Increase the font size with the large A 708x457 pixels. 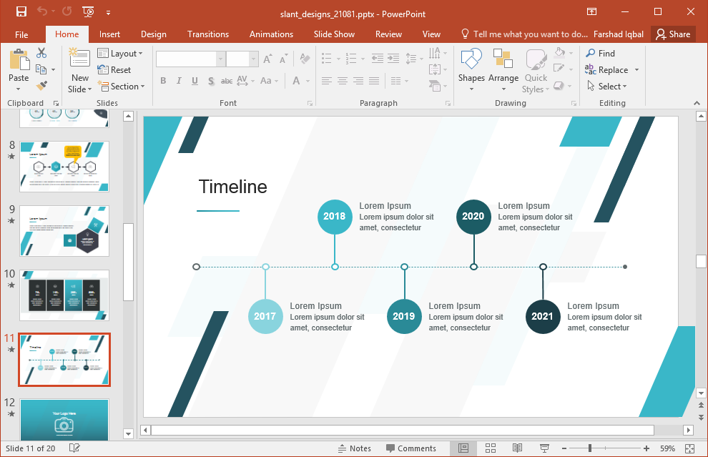pos(267,59)
